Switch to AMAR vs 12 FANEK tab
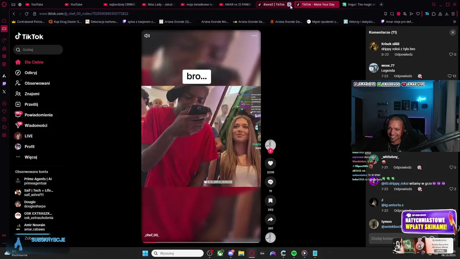This screenshot has width=460, height=259. (235, 4)
